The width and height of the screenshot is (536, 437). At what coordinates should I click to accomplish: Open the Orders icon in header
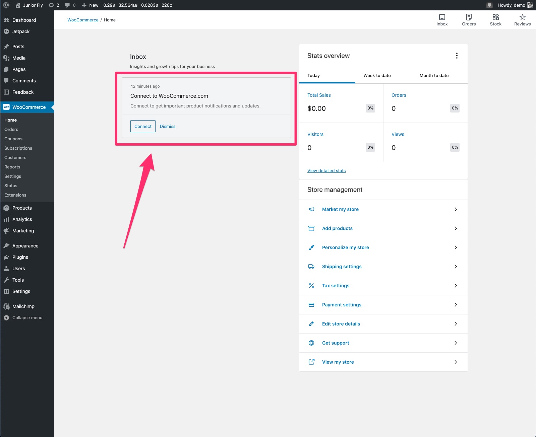coord(469,17)
